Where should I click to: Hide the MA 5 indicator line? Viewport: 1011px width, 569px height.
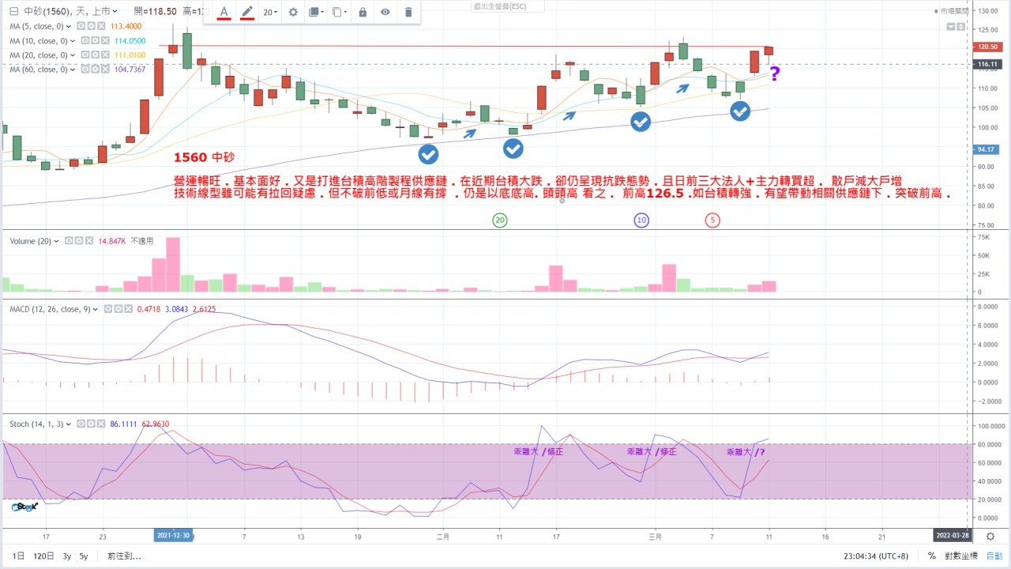(x=82, y=26)
